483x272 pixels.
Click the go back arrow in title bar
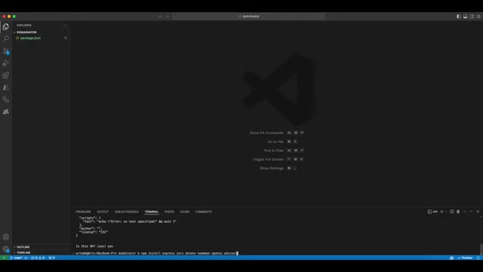click(x=161, y=17)
